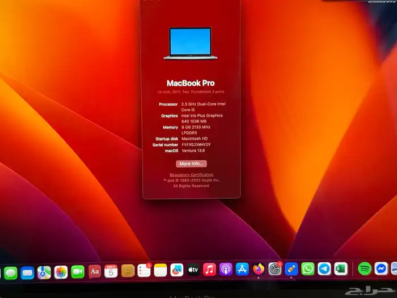
Task: Launch WhatsApp from the dock
Action: 308,268
